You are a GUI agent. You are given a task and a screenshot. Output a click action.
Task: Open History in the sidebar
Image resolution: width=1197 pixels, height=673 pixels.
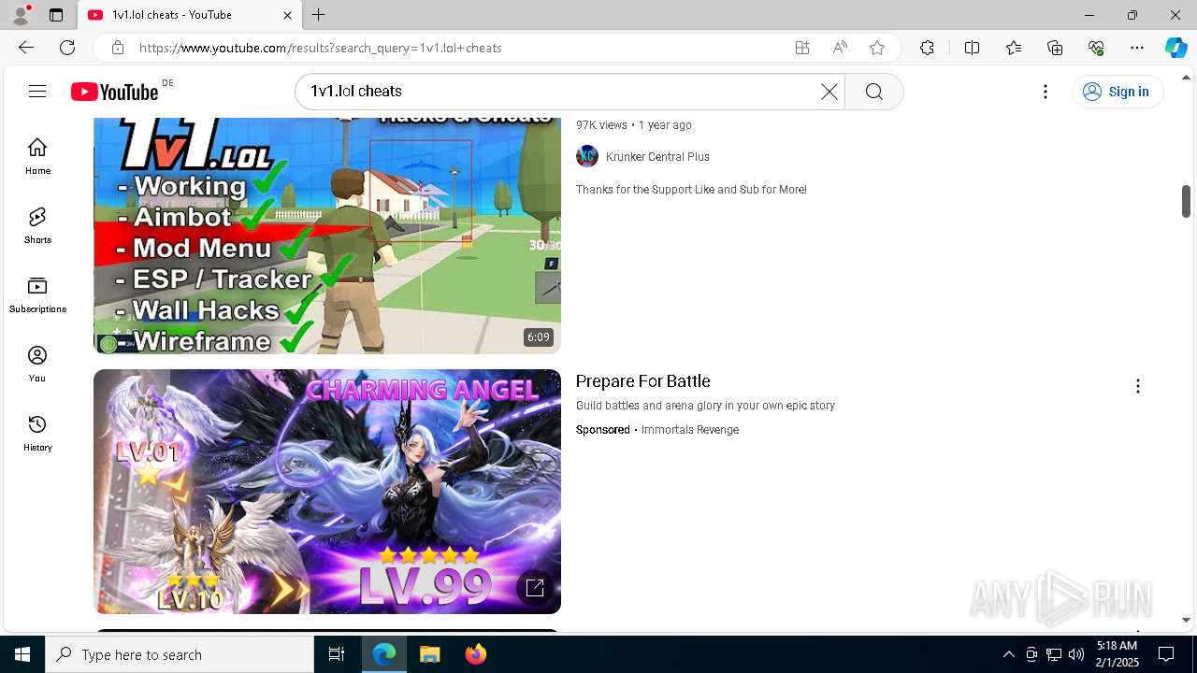(x=37, y=433)
